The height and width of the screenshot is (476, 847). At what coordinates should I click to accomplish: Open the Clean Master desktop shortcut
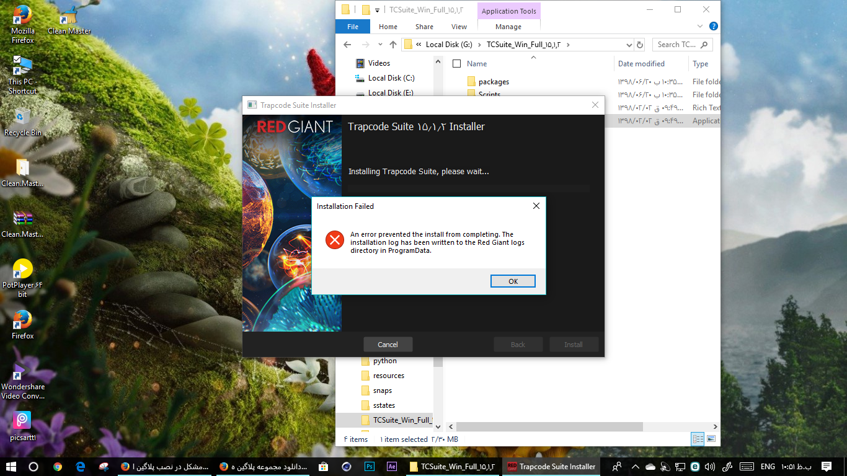[69, 20]
